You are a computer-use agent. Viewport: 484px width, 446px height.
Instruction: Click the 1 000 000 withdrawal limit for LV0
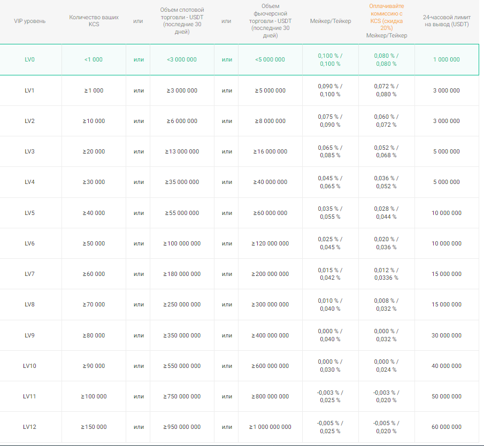(x=446, y=59)
